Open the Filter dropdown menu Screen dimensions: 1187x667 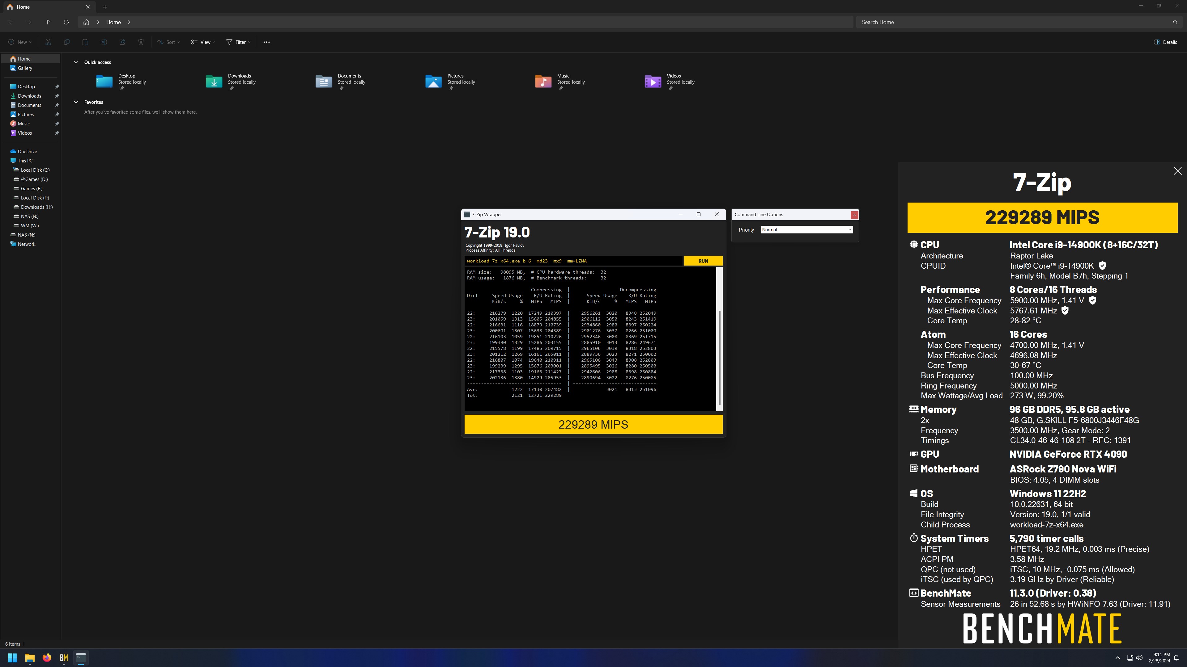[x=238, y=42]
